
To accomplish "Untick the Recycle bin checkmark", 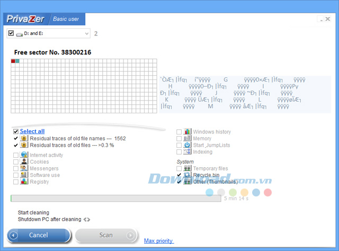I will (179, 175).
